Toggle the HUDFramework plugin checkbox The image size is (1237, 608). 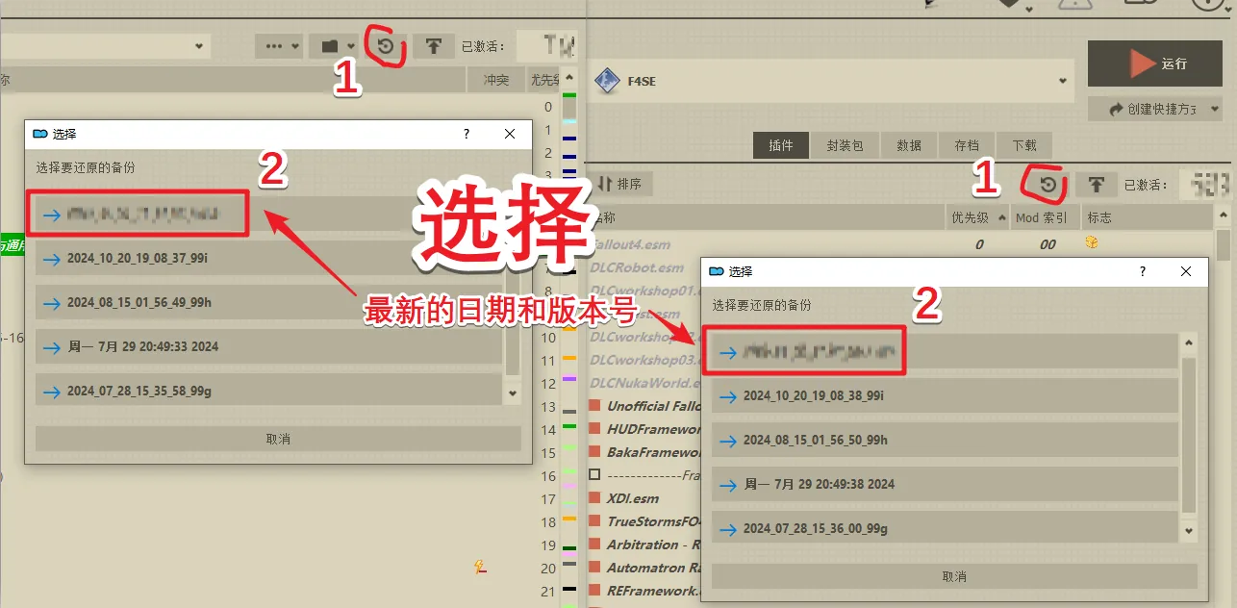coord(594,429)
